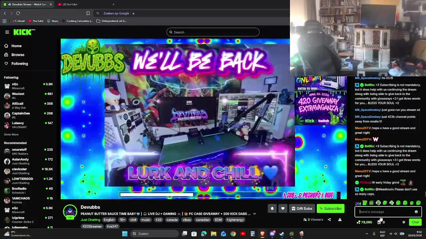Click the green Subscribe button

click(x=330, y=208)
